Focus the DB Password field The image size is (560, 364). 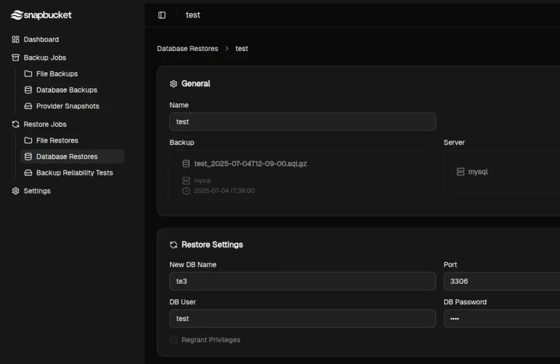502,319
